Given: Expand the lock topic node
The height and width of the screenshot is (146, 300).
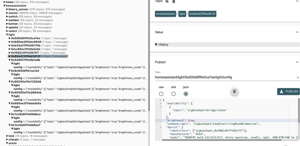Looking at the screenshot, I should (x=7, y=136).
